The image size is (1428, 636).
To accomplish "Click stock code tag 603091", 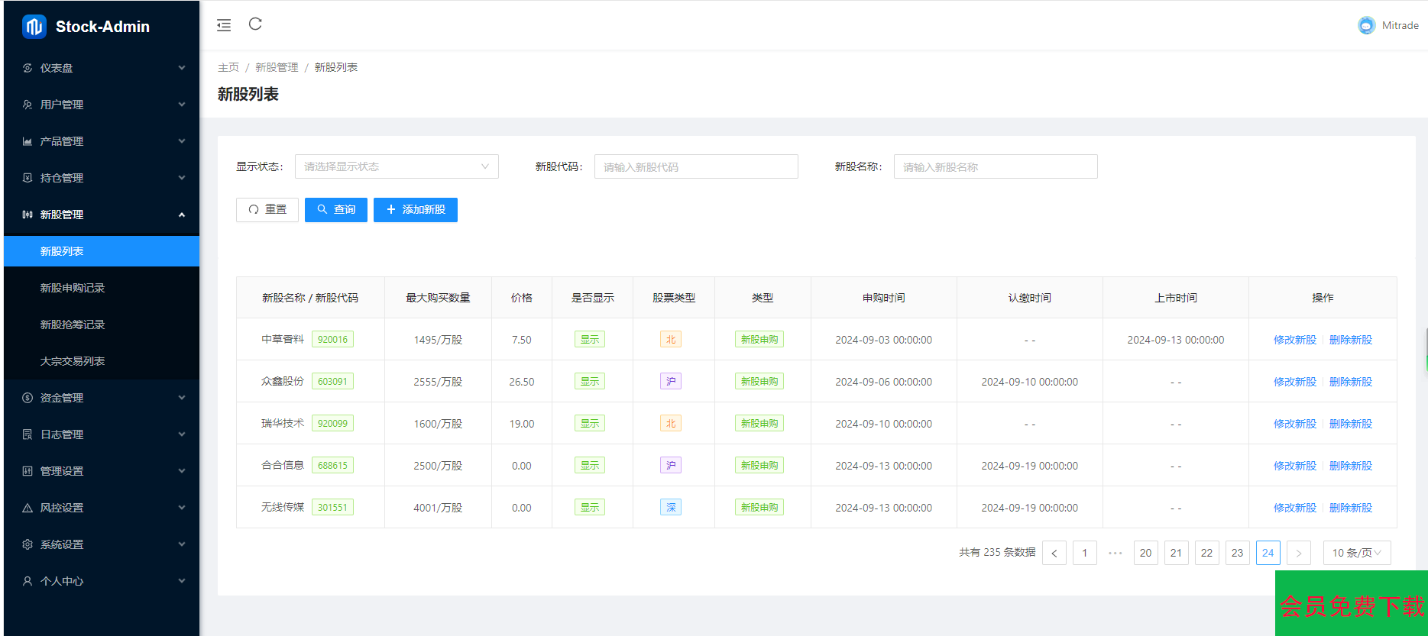I will [332, 382].
